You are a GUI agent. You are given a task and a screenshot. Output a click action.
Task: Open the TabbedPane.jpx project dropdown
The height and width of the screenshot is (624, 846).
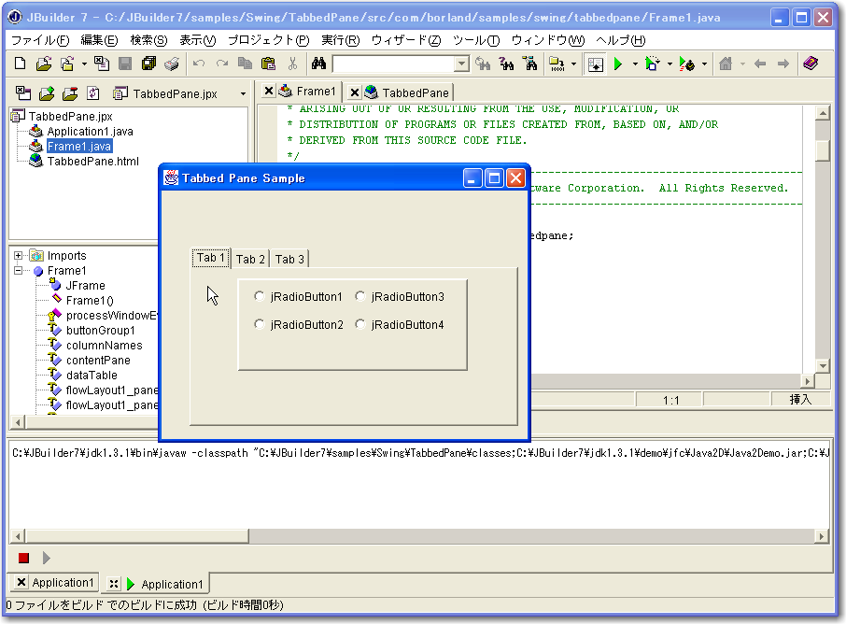click(243, 94)
